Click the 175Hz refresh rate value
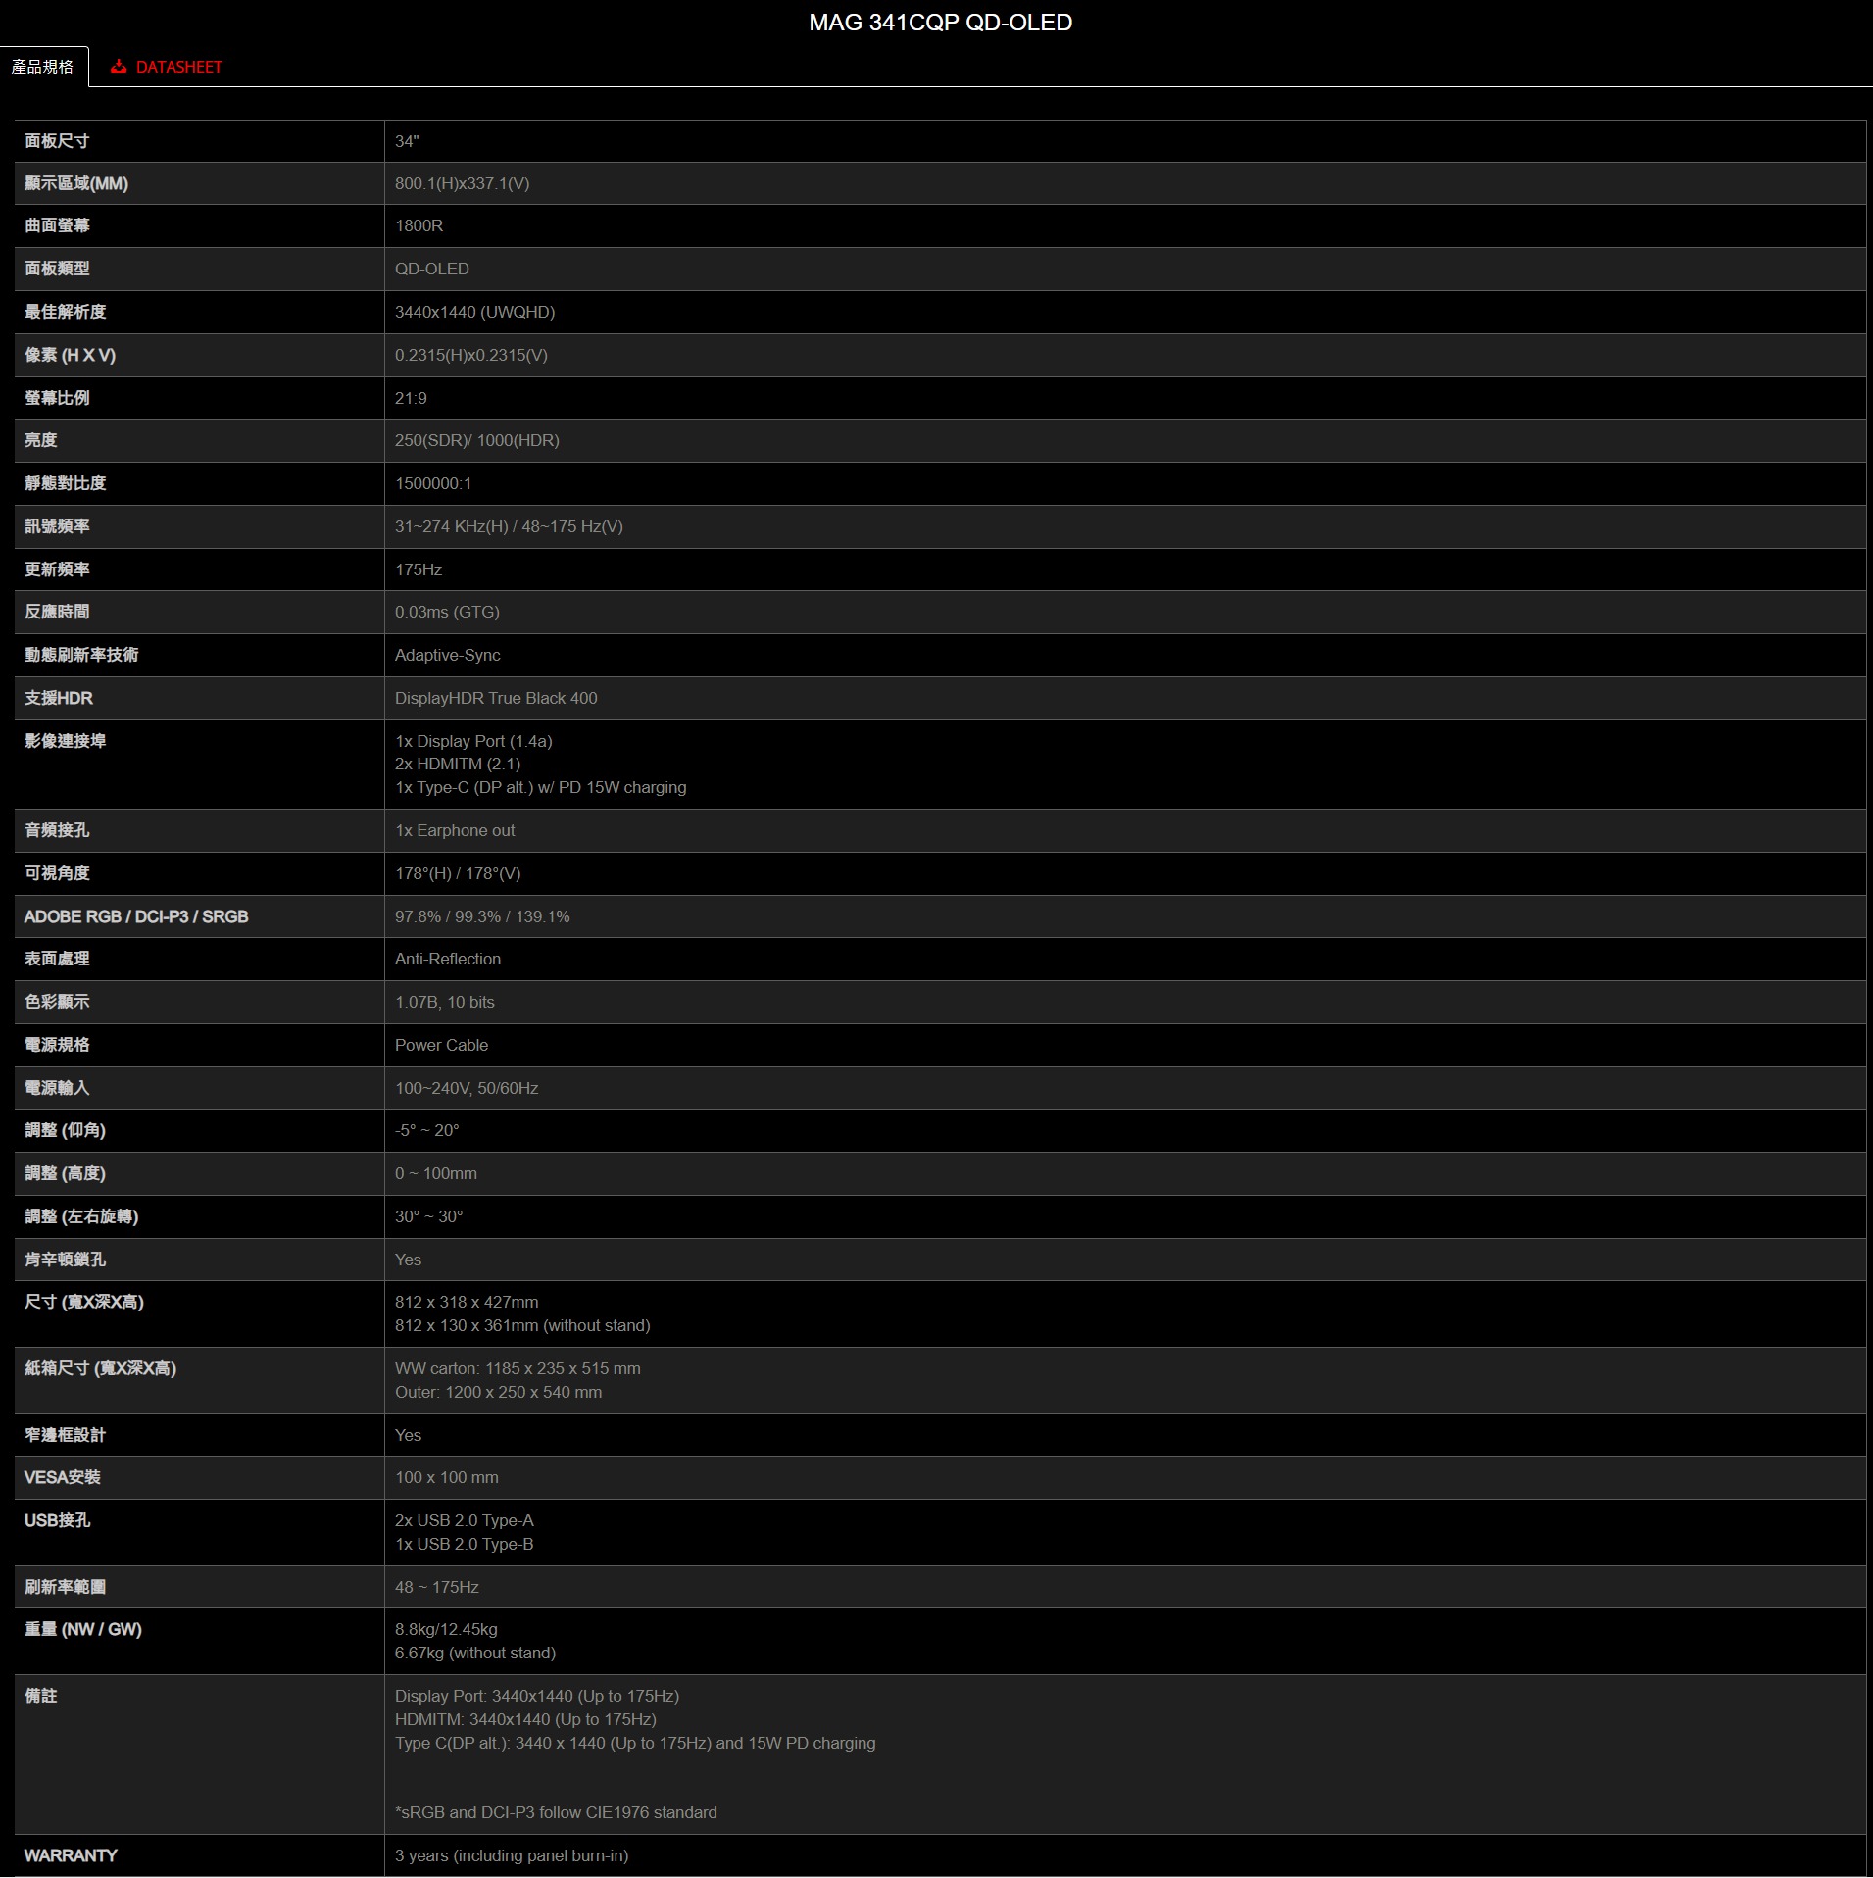Viewport: 1873px width, 1878px height. (418, 569)
